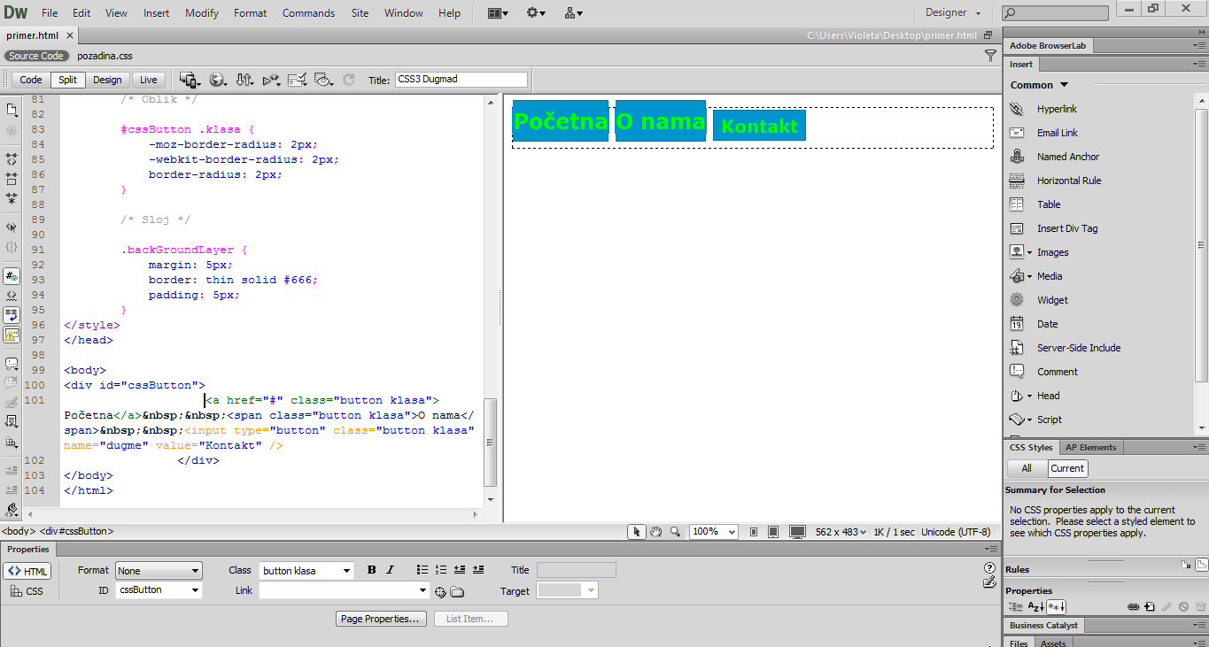Switch to the AP Elements tab

coord(1090,447)
